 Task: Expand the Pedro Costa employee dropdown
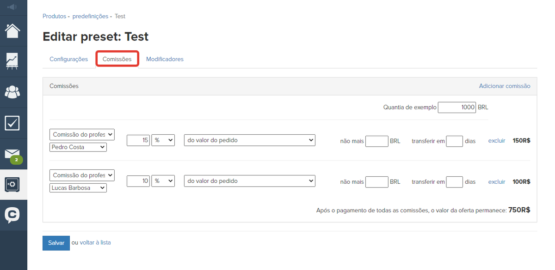click(78, 147)
